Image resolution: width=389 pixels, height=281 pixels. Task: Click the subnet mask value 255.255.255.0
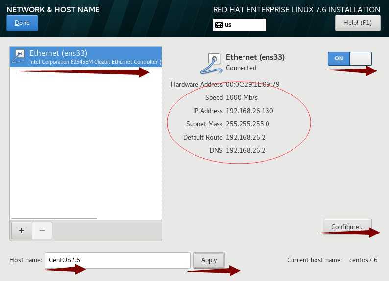[247, 124]
